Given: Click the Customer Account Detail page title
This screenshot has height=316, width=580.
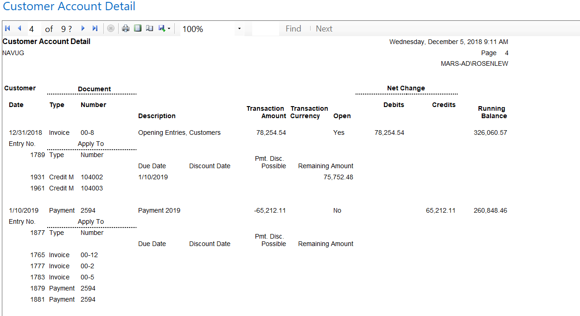Looking at the screenshot, I should tap(69, 6).
